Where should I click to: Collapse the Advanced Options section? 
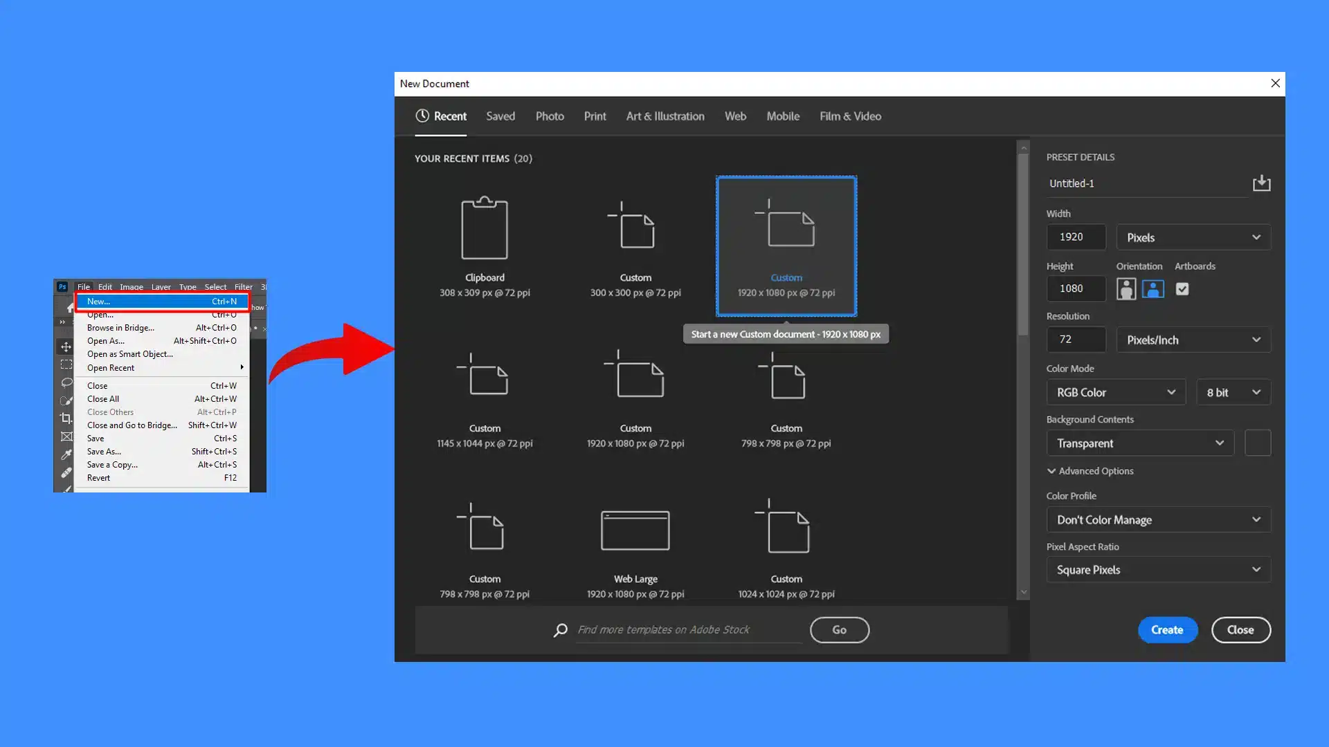pos(1090,471)
